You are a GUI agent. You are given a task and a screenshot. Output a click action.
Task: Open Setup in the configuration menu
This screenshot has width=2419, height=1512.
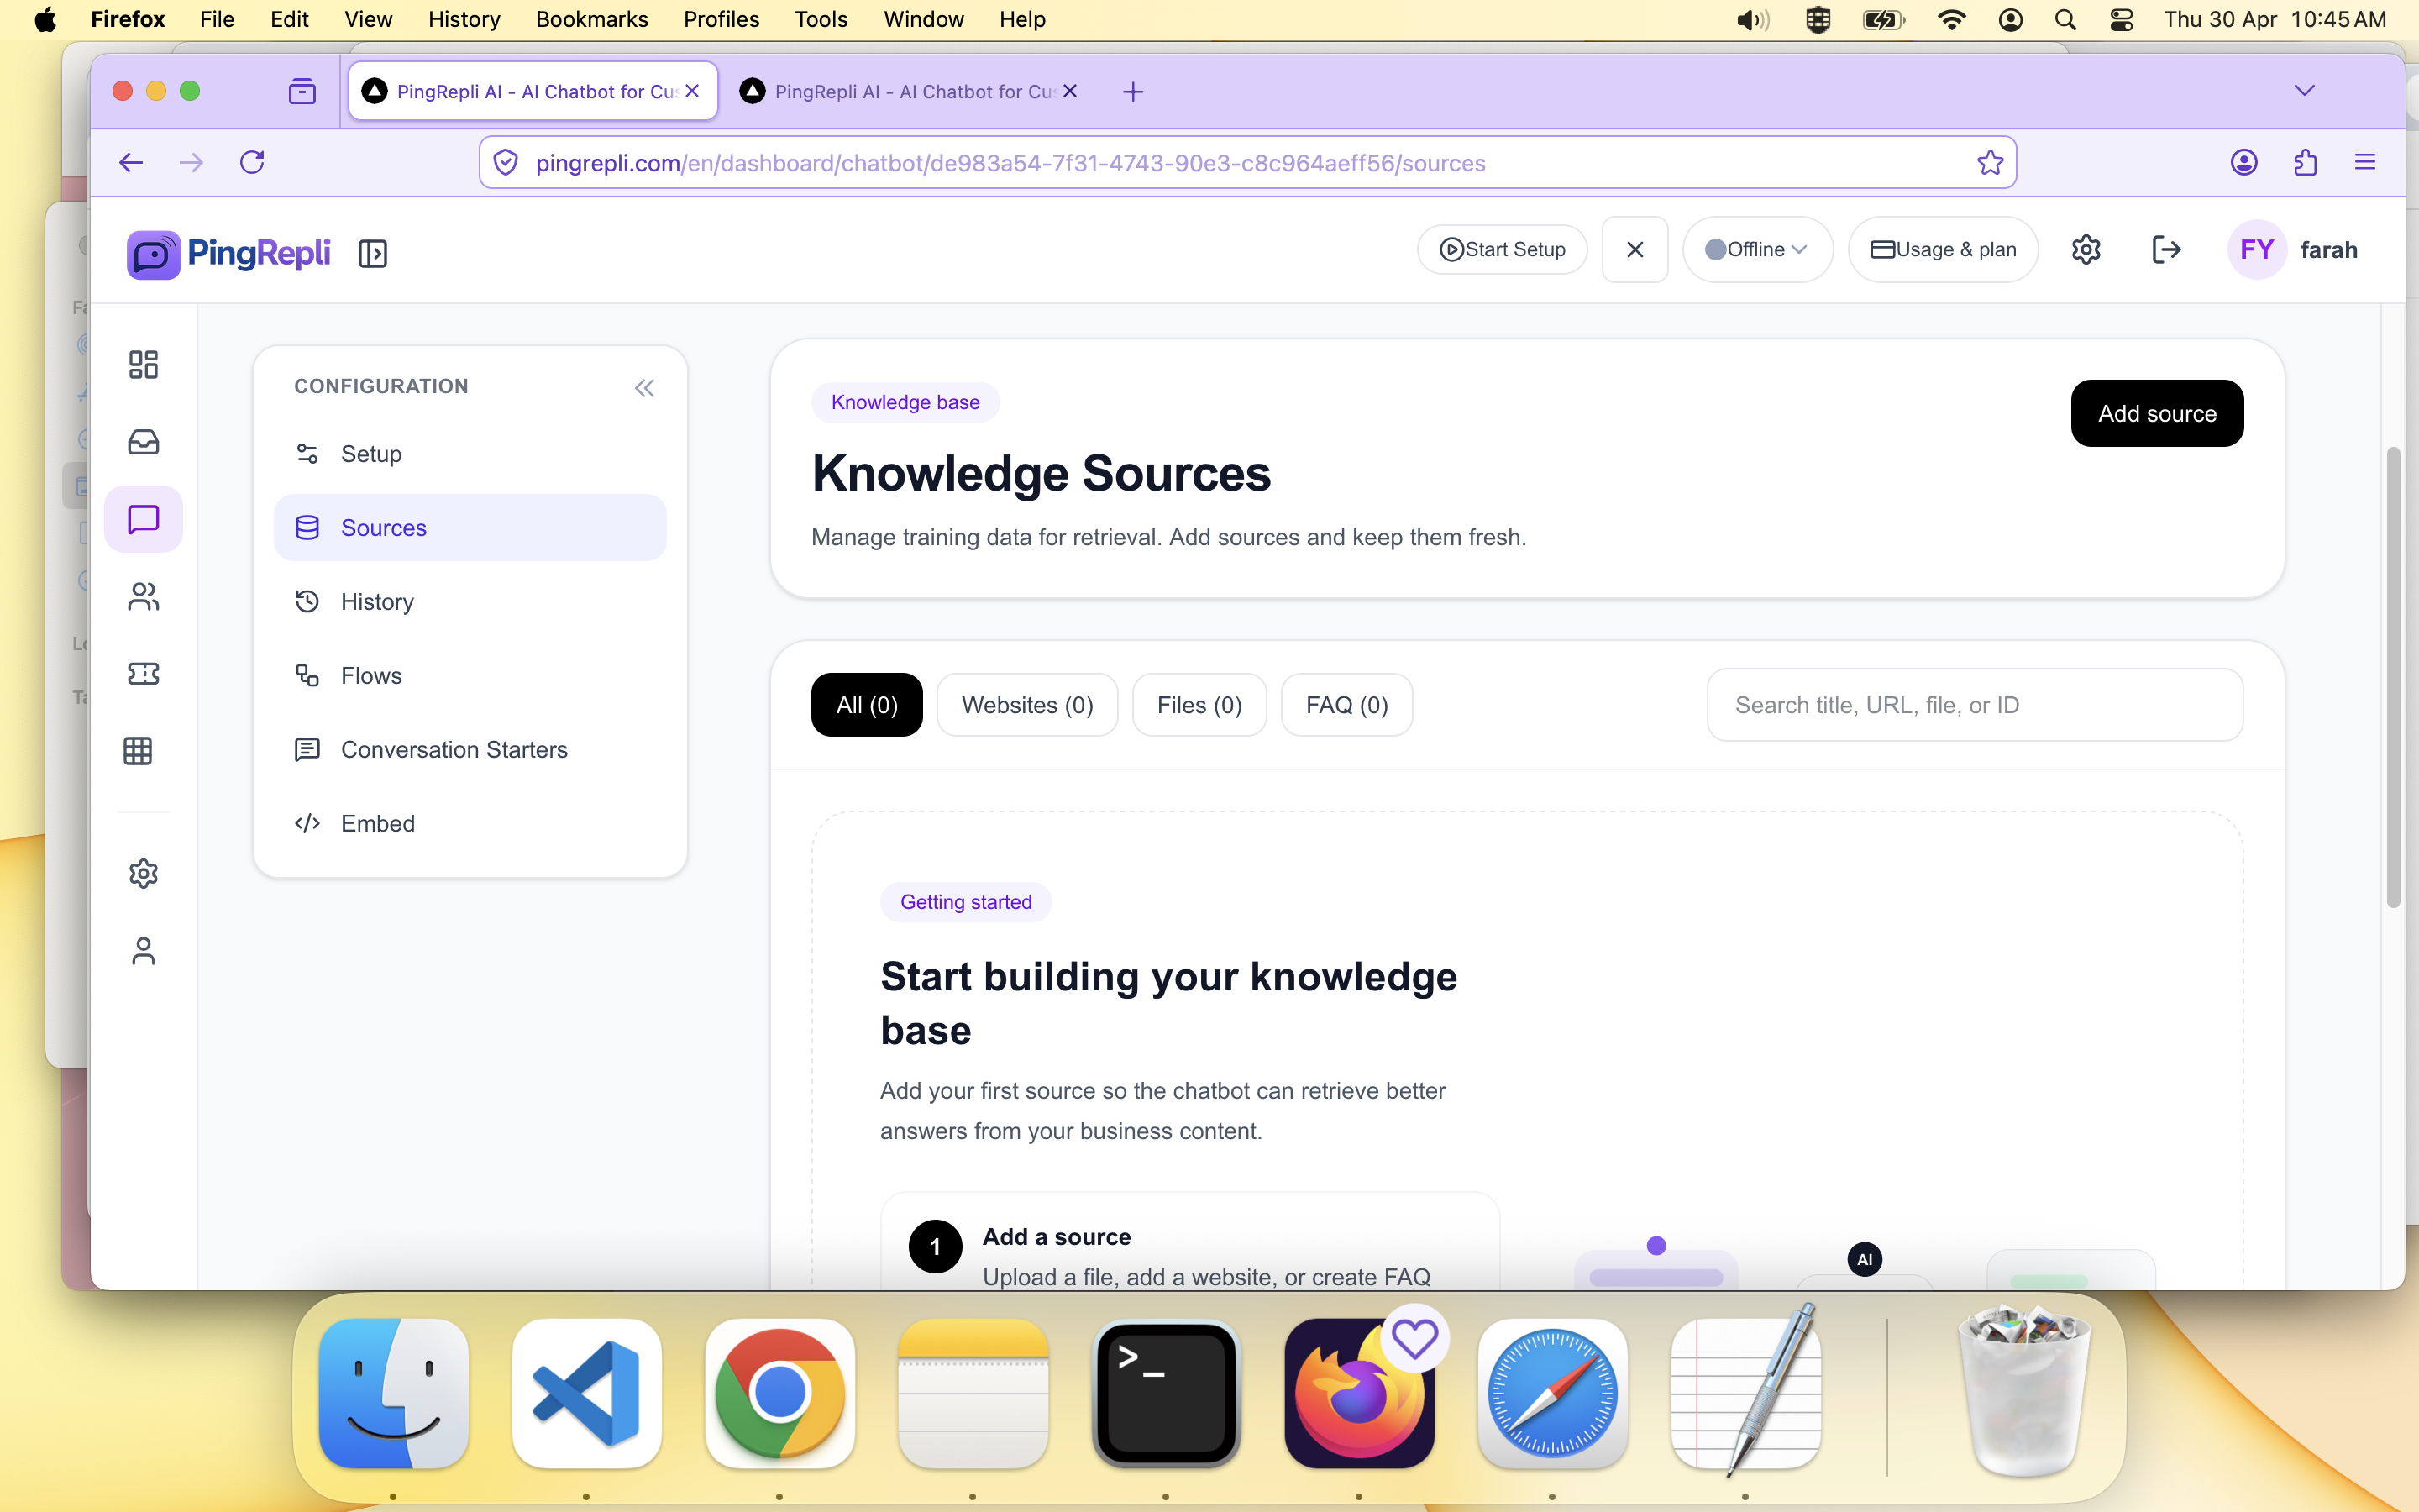click(x=470, y=453)
